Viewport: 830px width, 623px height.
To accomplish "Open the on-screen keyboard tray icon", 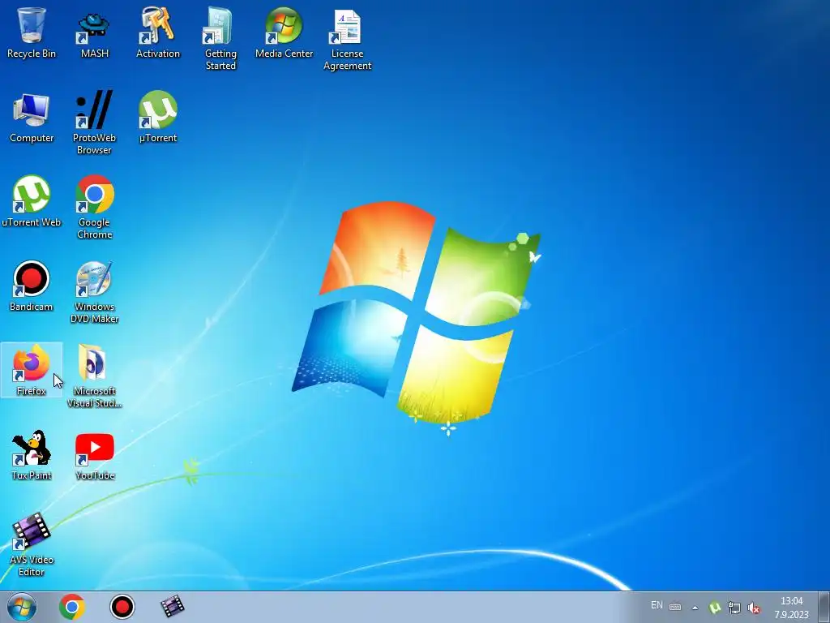I will (x=675, y=607).
